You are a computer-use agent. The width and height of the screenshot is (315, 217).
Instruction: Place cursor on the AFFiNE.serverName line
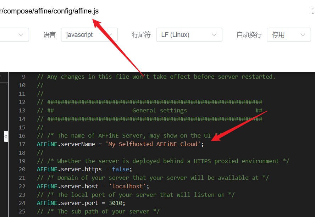click(x=106, y=144)
